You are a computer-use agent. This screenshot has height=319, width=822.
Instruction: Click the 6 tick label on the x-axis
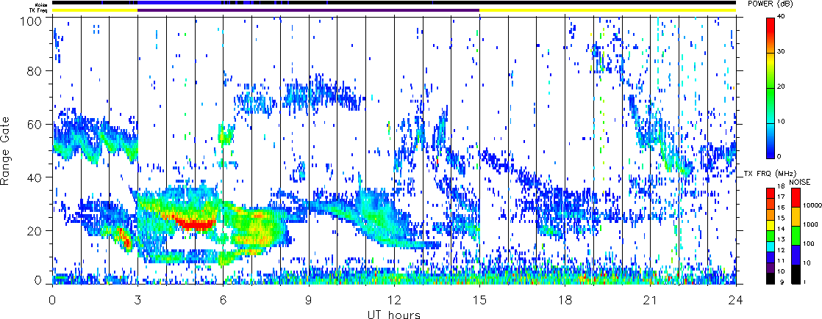[x=223, y=300]
